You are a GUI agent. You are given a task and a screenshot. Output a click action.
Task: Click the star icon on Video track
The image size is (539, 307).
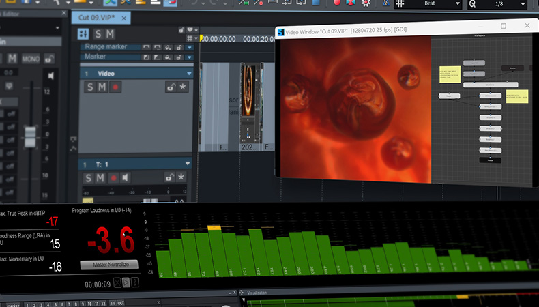(182, 87)
